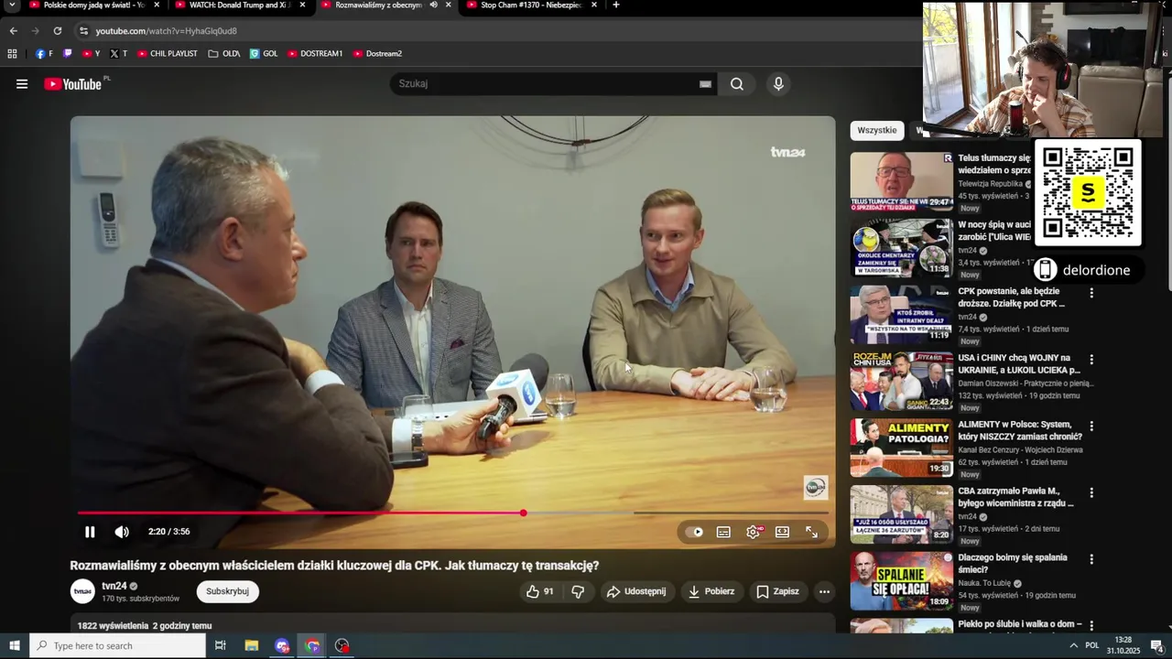Screen dimensions: 1172x659
Task: Select the Wszystkie filter chip
Action: (x=876, y=130)
